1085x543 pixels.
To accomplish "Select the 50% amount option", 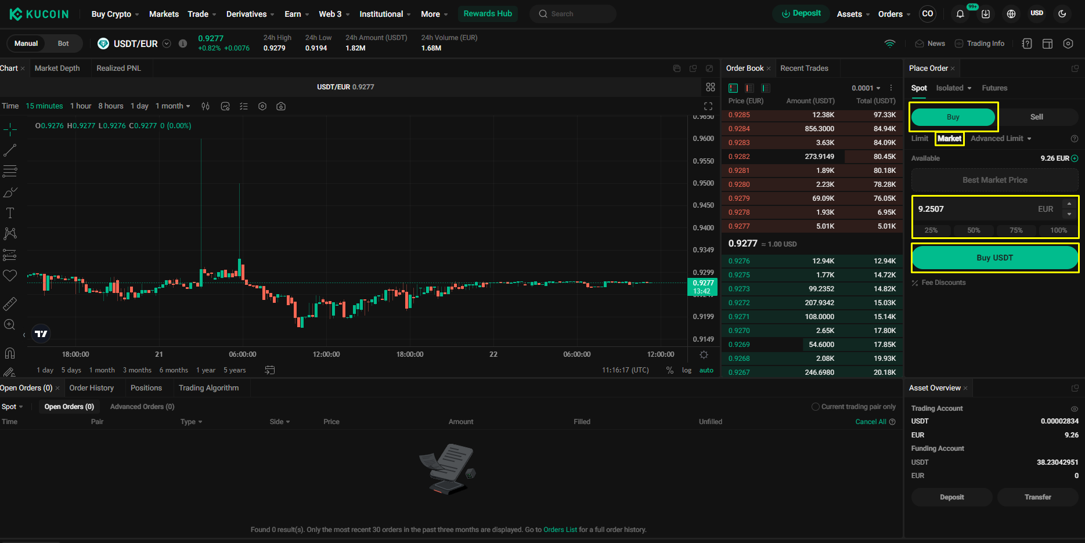I will tap(974, 230).
